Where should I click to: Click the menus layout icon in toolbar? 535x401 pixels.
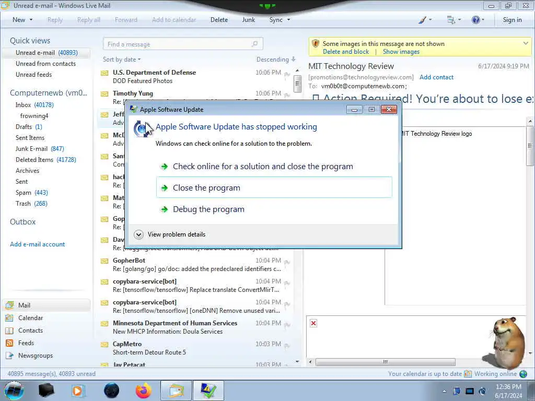click(451, 20)
